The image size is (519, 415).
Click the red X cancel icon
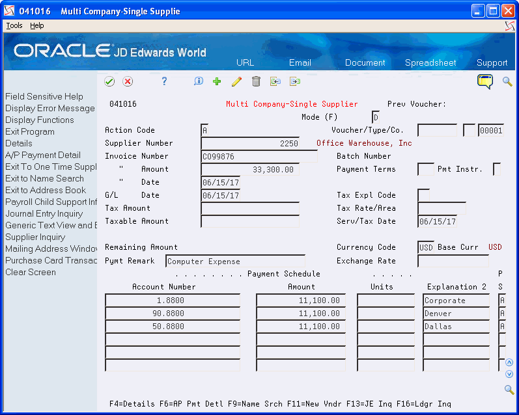[128, 81]
